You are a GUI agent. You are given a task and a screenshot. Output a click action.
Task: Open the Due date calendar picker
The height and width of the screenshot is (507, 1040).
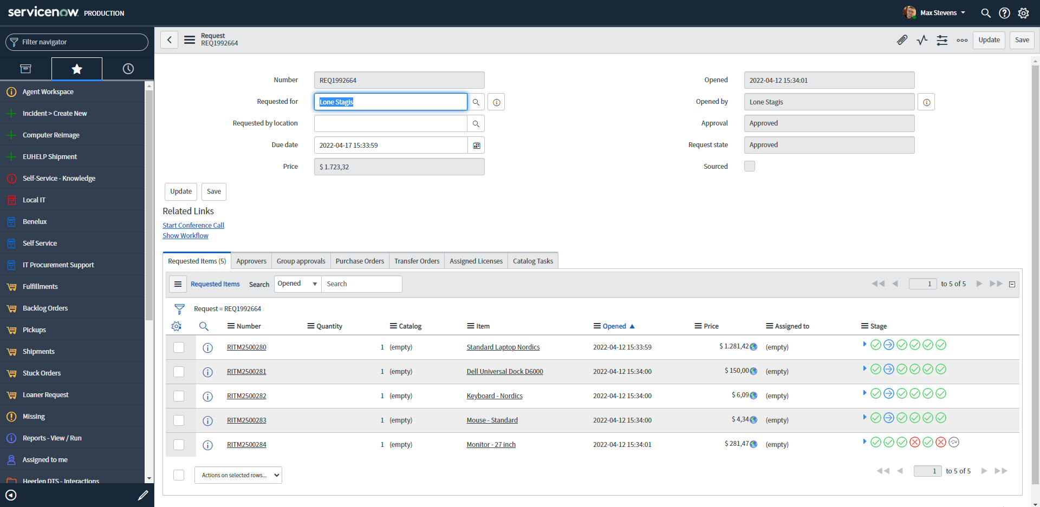476,146
